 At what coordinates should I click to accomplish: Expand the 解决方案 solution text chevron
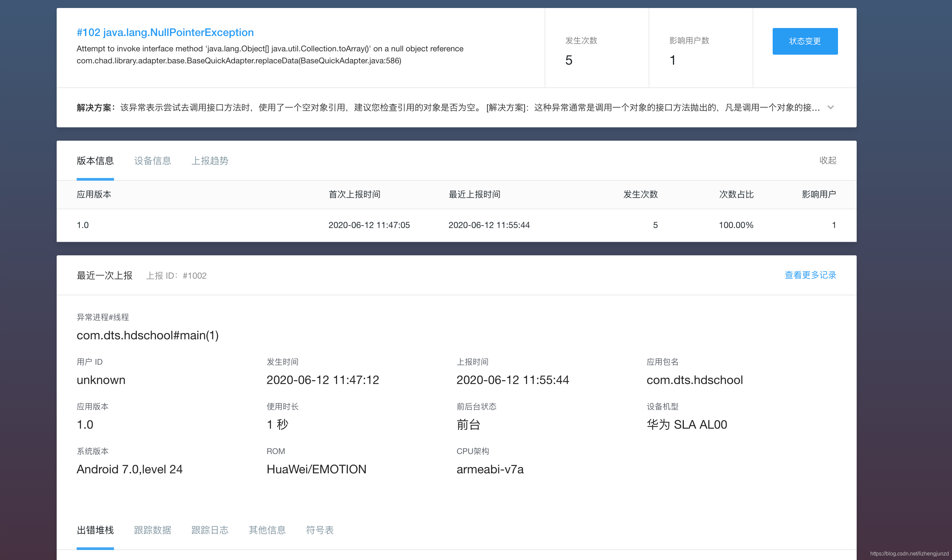pos(831,108)
